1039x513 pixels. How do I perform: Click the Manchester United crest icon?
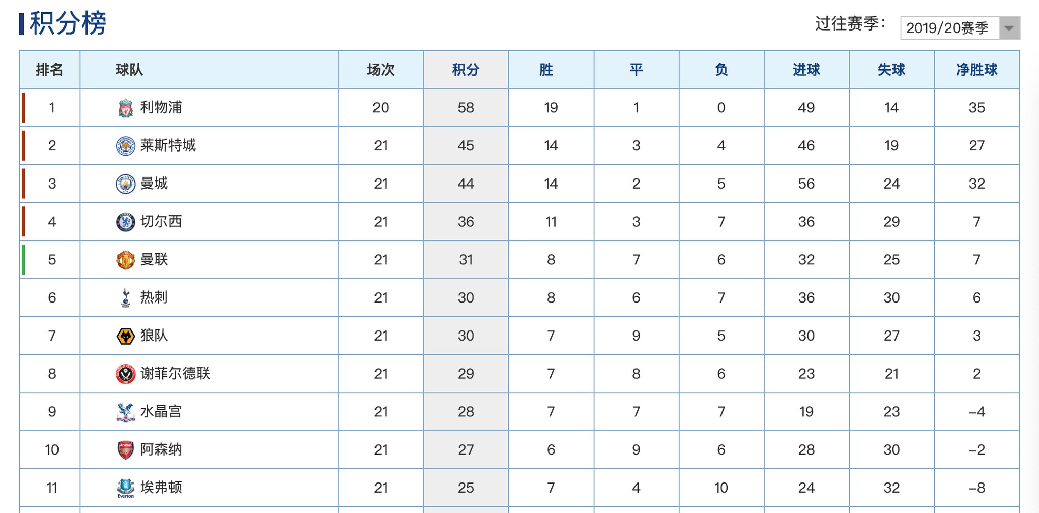tap(125, 260)
